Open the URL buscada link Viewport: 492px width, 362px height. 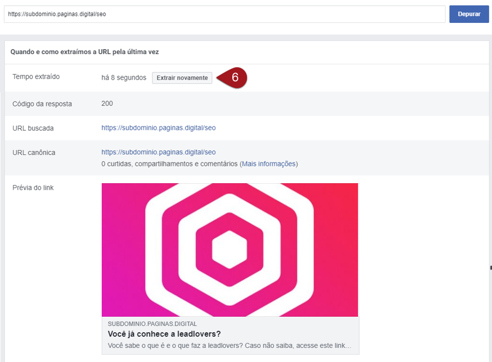point(159,128)
